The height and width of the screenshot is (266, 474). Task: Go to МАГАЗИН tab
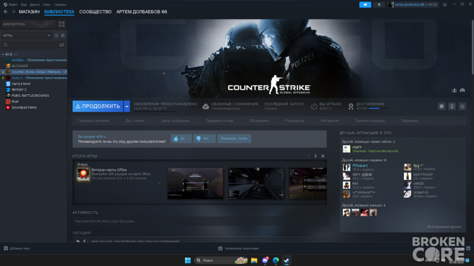29,12
